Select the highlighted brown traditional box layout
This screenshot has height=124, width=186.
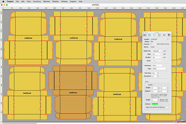click(73, 93)
